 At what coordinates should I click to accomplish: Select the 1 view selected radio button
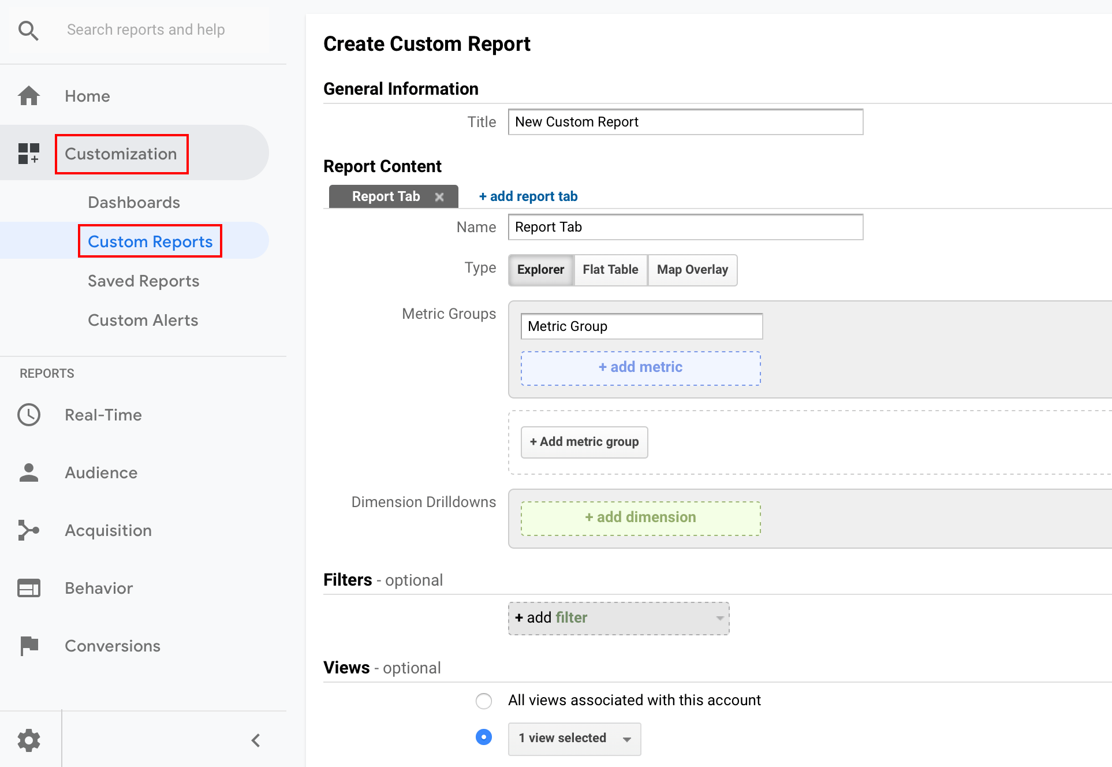[484, 738]
